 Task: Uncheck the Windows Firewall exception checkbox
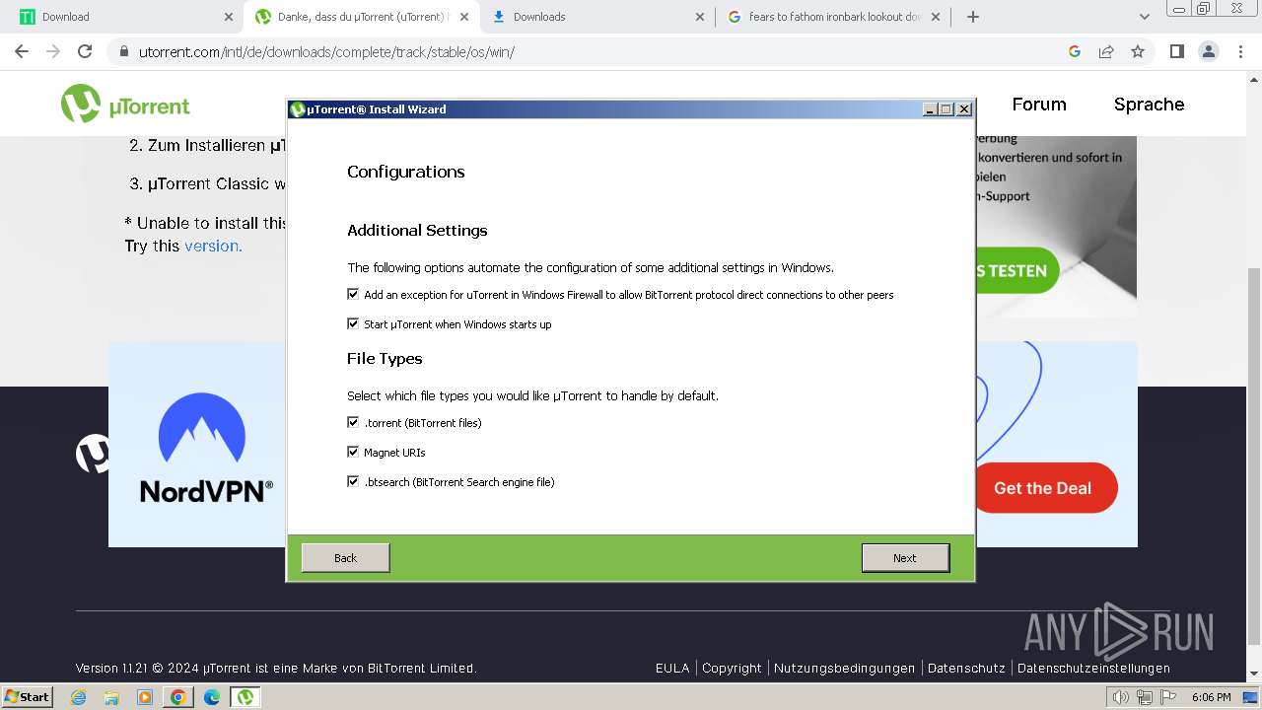pos(353,294)
